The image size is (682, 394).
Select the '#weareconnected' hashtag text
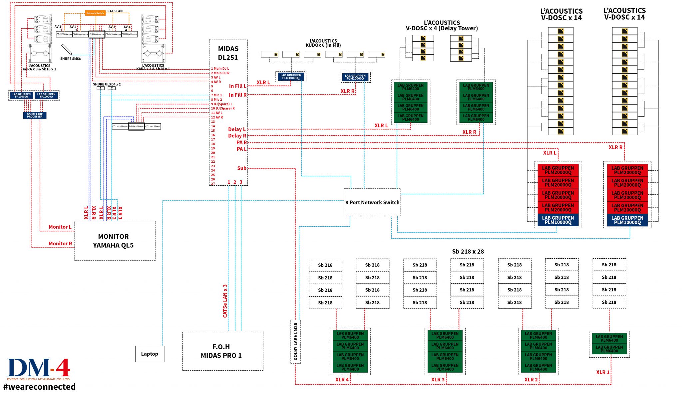(x=40, y=387)
